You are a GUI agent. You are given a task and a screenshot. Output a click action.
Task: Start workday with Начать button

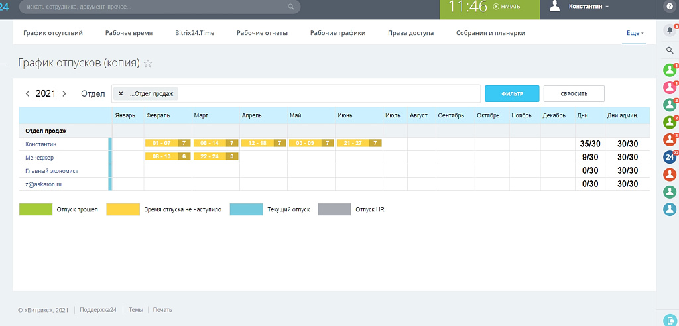pyautogui.click(x=507, y=6)
